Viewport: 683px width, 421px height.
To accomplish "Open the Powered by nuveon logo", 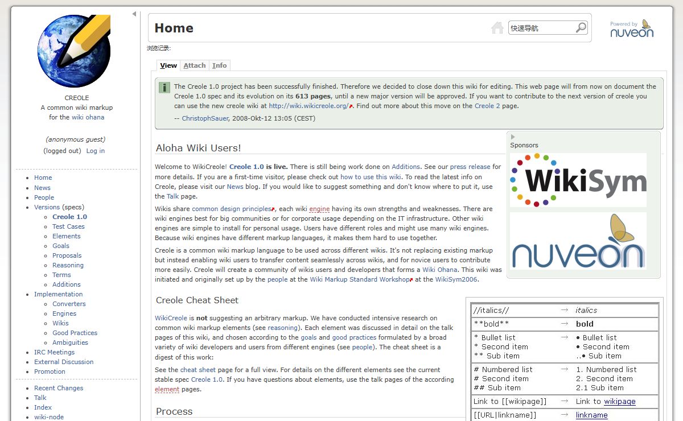I will pos(632,28).
